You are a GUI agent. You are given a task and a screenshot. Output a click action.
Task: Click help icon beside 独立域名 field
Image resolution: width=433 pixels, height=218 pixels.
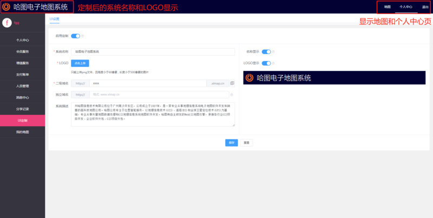coord(232,95)
